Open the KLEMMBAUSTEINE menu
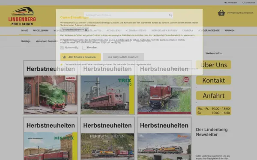The height and width of the screenshot is (160, 257). (136, 31)
